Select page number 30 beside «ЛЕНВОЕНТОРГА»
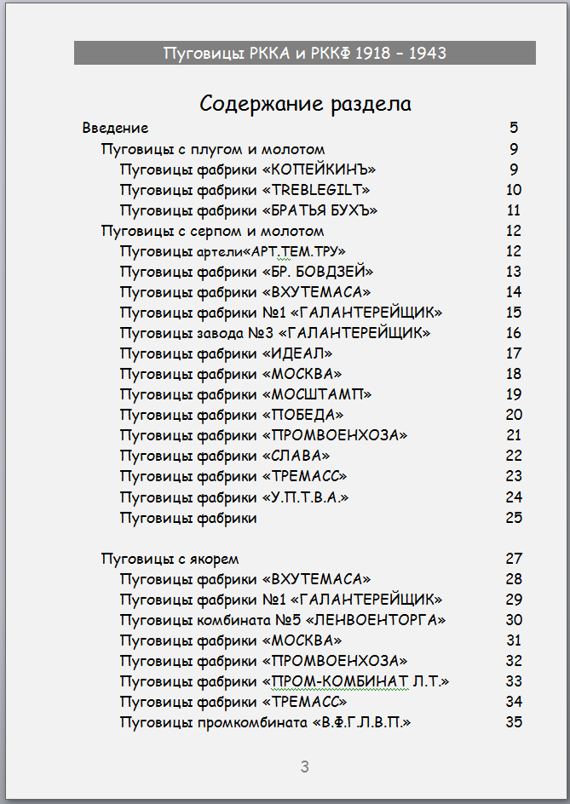Viewport: 570px width, 804px height. [x=514, y=620]
